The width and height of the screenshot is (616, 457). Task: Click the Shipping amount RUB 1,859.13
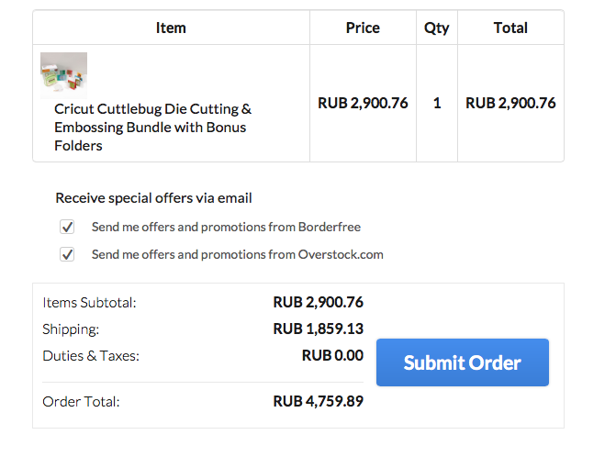click(318, 329)
